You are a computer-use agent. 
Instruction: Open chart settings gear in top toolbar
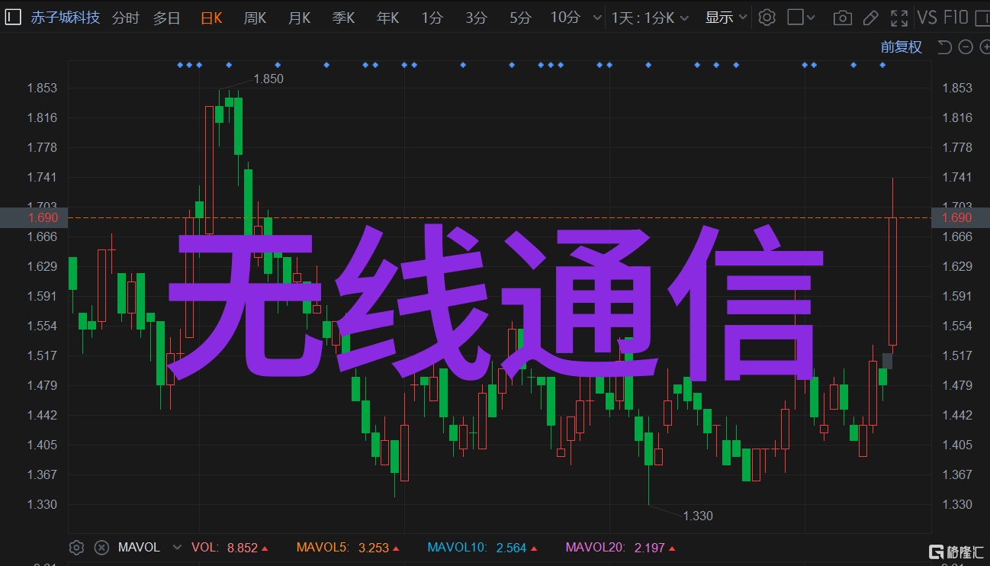pos(767,18)
